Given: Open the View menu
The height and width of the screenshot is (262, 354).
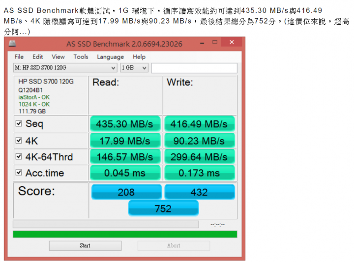Looking at the screenshot, I should point(58,57).
